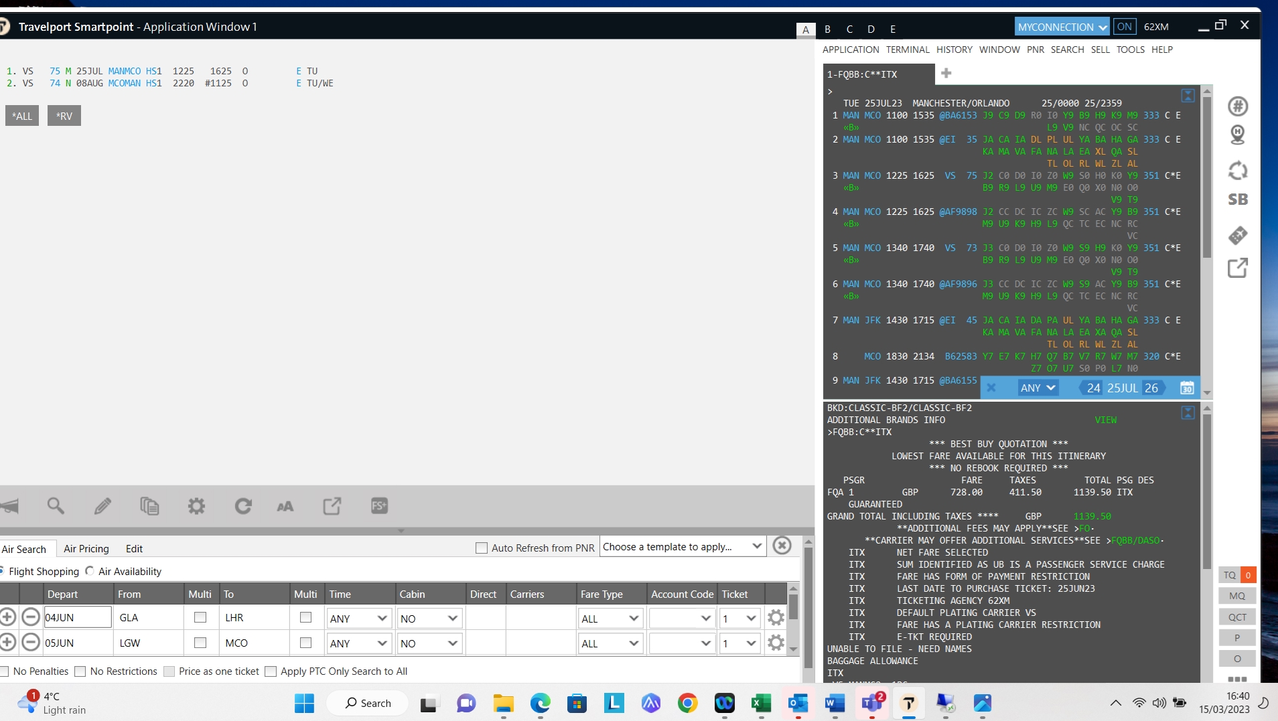Open the SB sidebar icon

tap(1237, 199)
